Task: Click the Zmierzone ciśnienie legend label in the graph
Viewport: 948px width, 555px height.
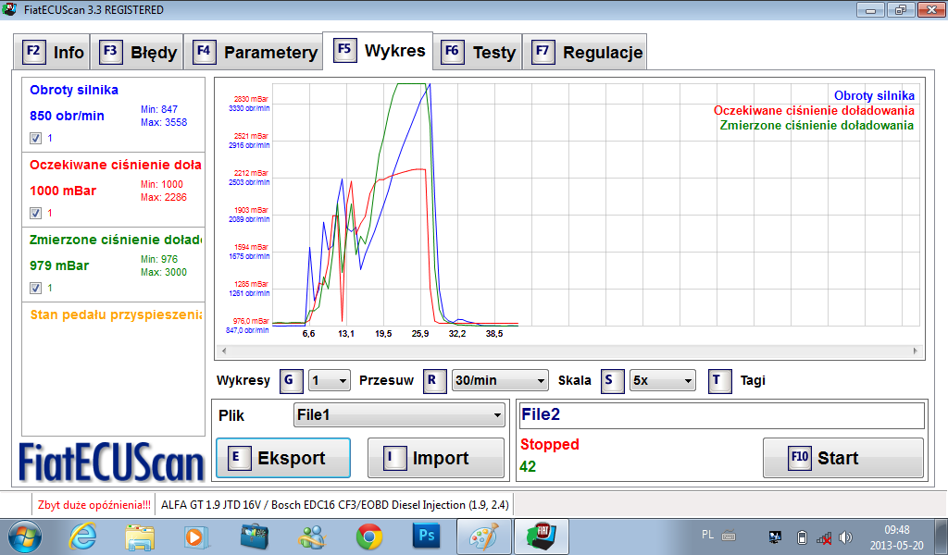Action: point(817,126)
